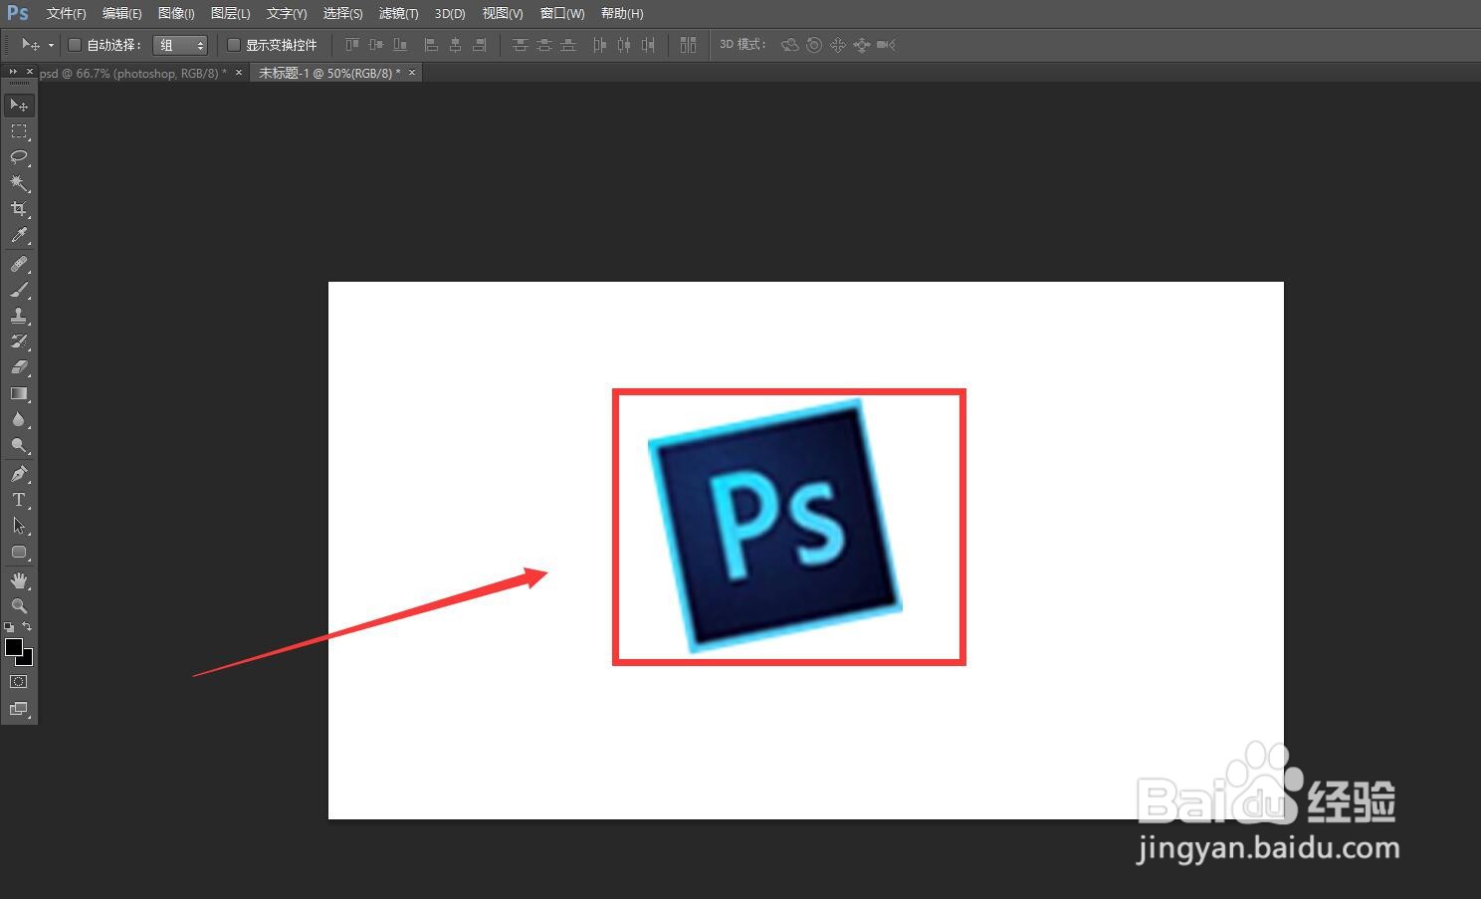Open the 编辑(E) menu
The width and height of the screenshot is (1481, 899).
point(121,14)
